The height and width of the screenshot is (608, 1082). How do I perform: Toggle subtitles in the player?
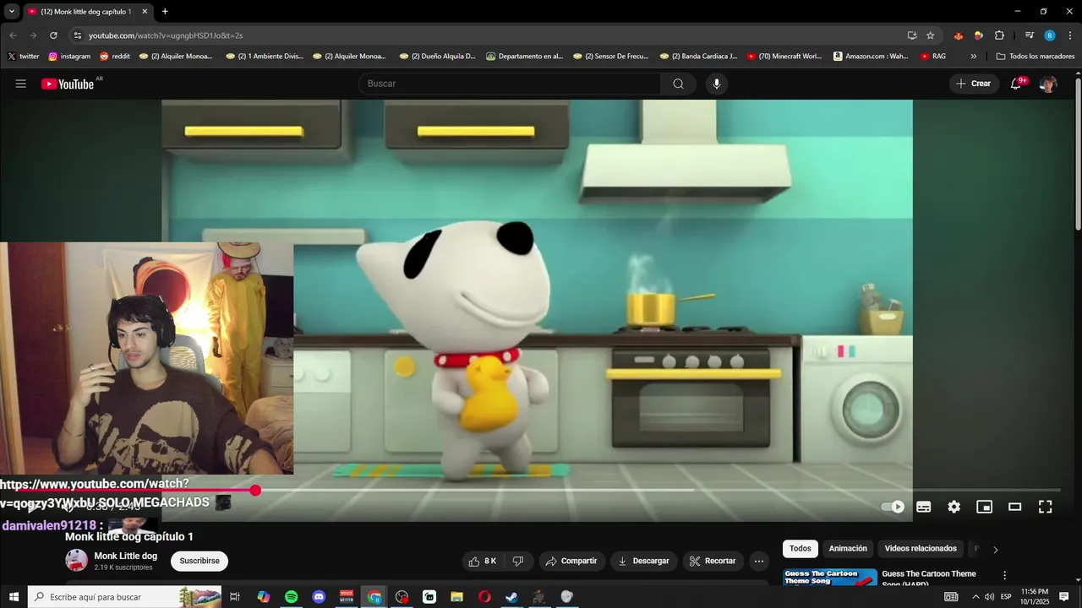pos(923,507)
